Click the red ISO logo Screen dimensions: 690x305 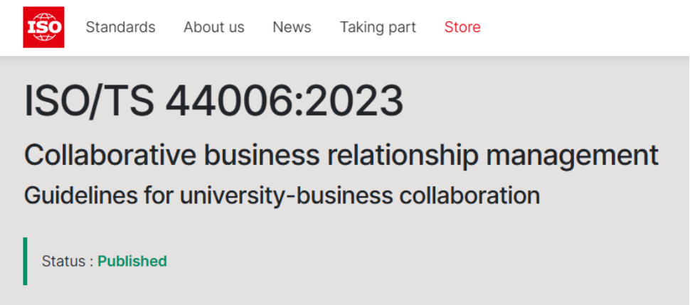[43, 27]
